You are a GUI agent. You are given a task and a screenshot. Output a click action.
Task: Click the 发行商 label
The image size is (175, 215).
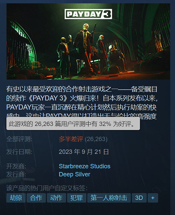coord(16,174)
